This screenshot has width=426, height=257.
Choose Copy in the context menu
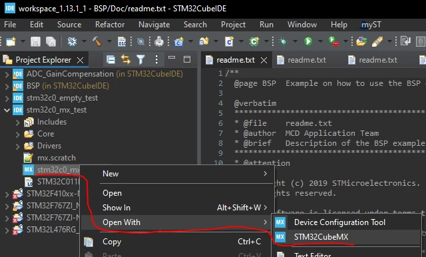click(178, 242)
